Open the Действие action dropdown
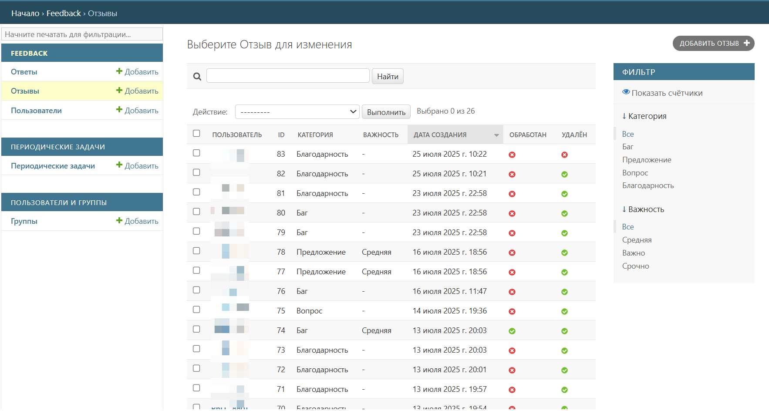The height and width of the screenshot is (411, 769). [297, 112]
